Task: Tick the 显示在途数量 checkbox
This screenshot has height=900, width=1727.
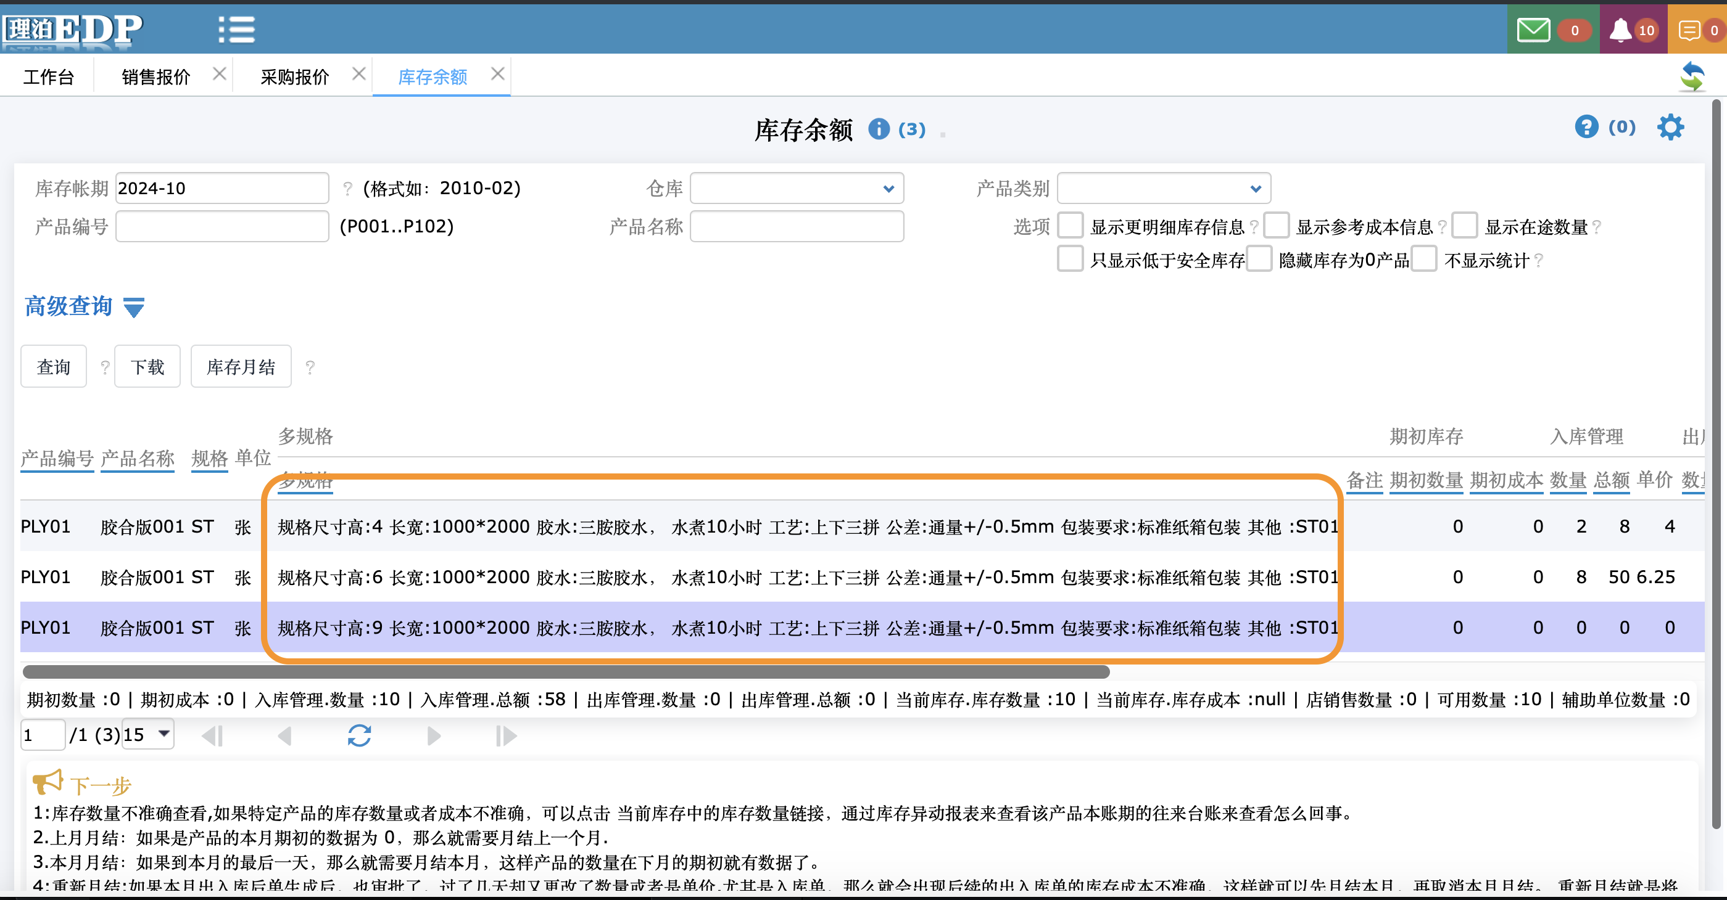Action: point(1464,226)
